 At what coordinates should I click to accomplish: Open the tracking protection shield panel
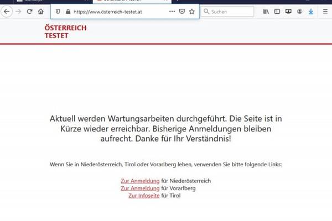[58, 11]
